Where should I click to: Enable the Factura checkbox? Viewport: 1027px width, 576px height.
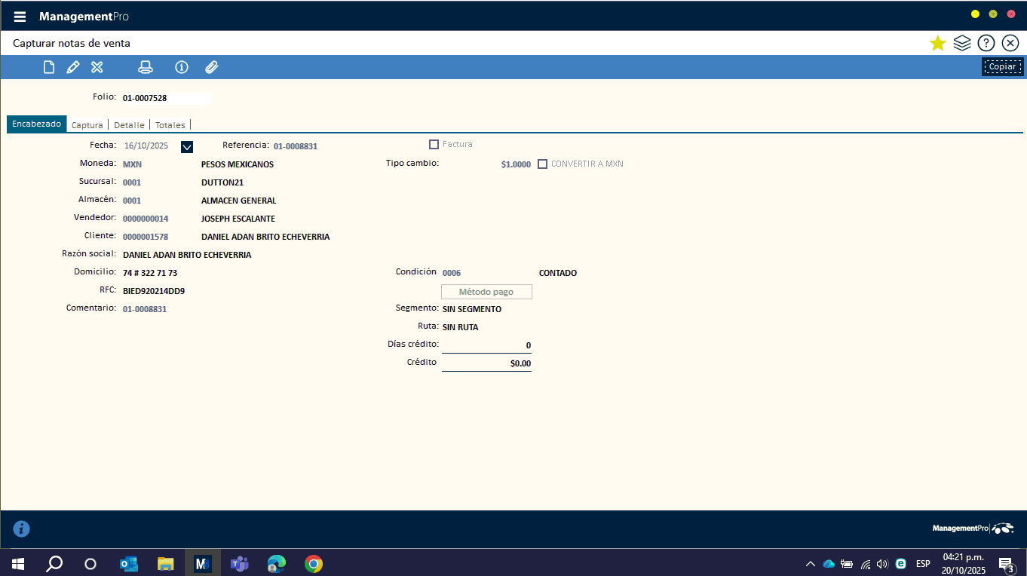tap(434, 144)
